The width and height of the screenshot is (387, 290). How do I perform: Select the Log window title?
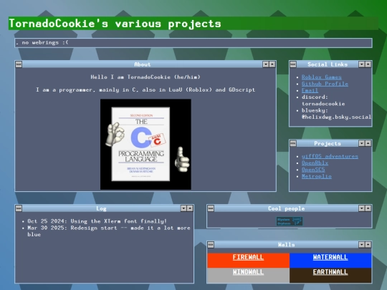(x=101, y=208)
